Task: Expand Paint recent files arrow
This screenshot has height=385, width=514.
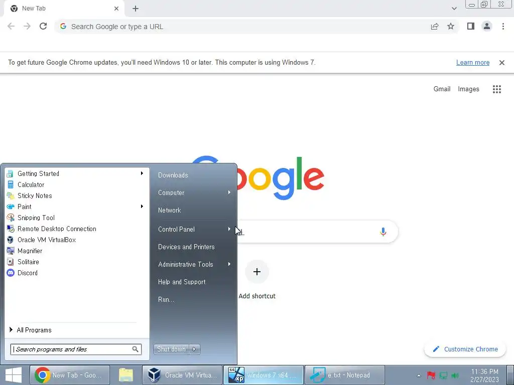Action: 142,206
